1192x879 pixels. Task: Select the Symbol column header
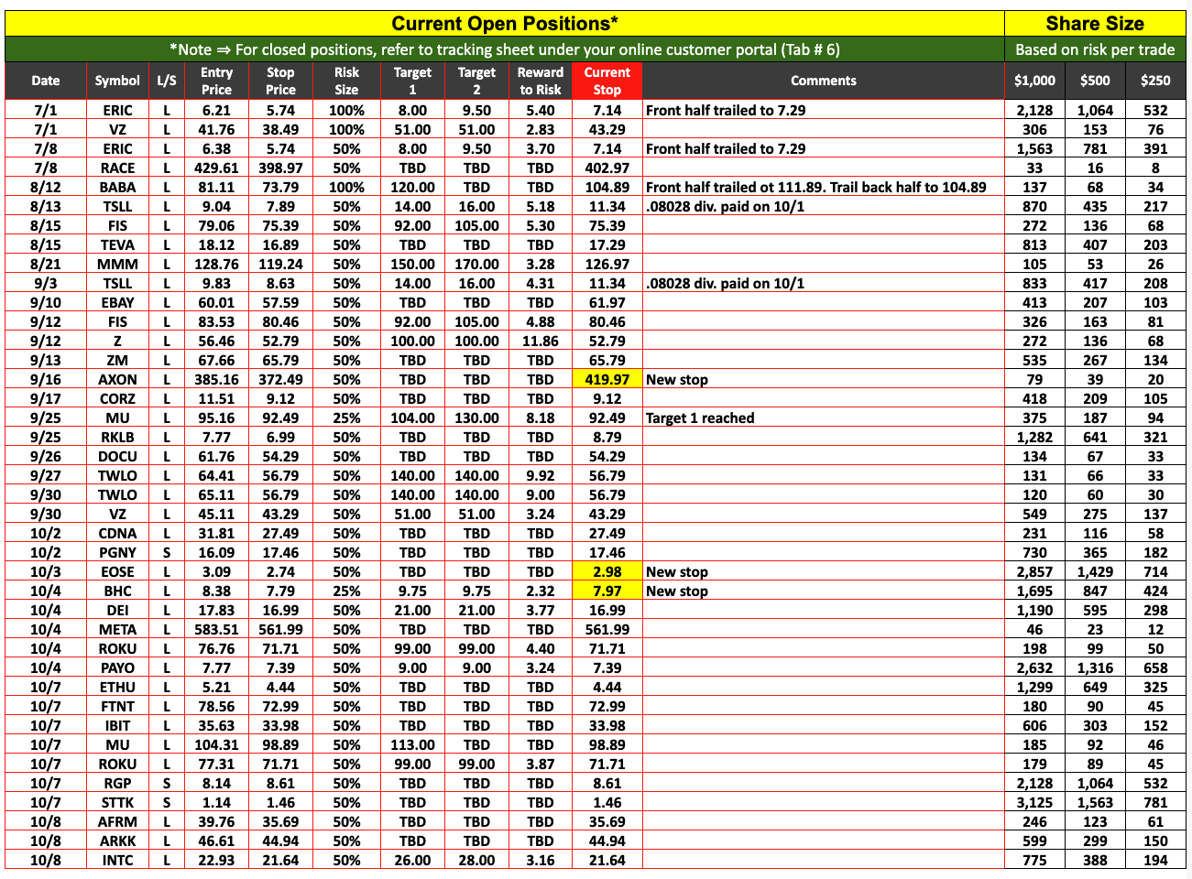tap(117, 81)
